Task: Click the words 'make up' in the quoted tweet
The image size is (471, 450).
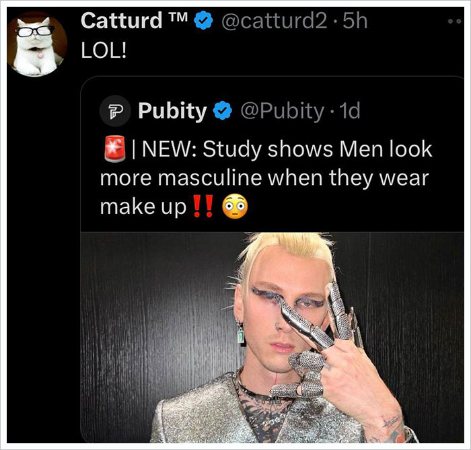Action: click(x=143, y=207)
